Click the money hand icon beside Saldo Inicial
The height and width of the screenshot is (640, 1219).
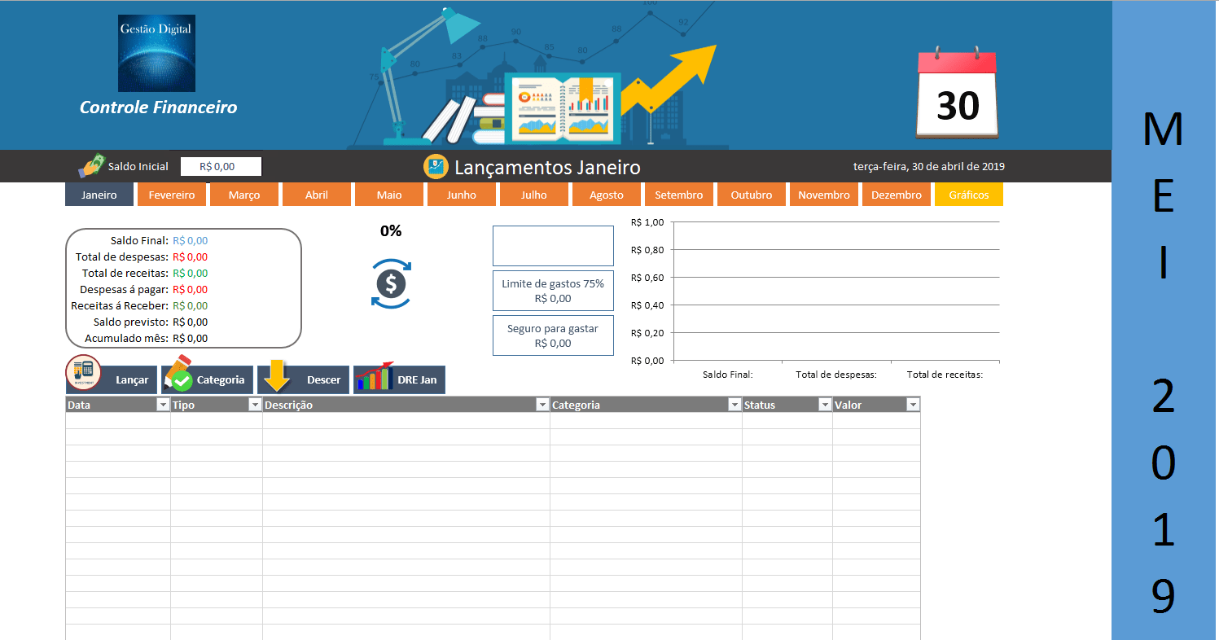click(x=92, y=166)
